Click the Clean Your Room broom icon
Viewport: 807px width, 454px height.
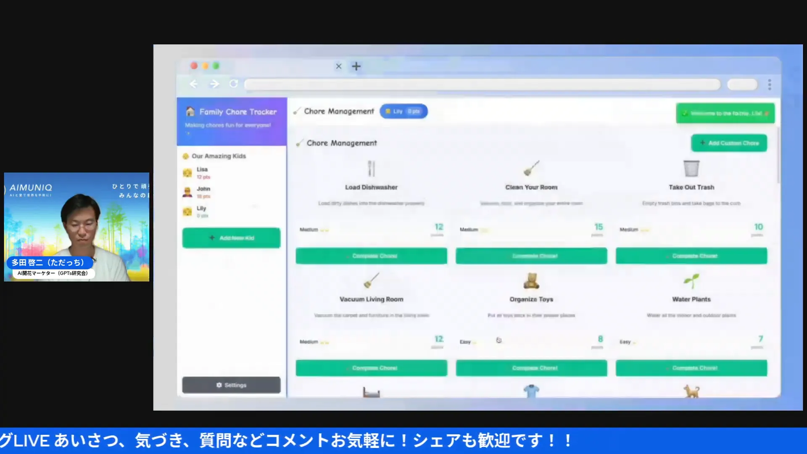click(x=531, y=169)
